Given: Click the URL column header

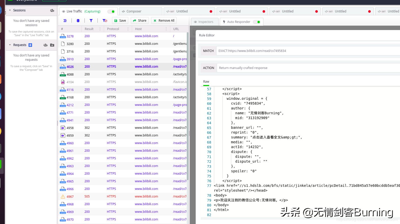Looking at the screenshot, I should coord(176,29).
